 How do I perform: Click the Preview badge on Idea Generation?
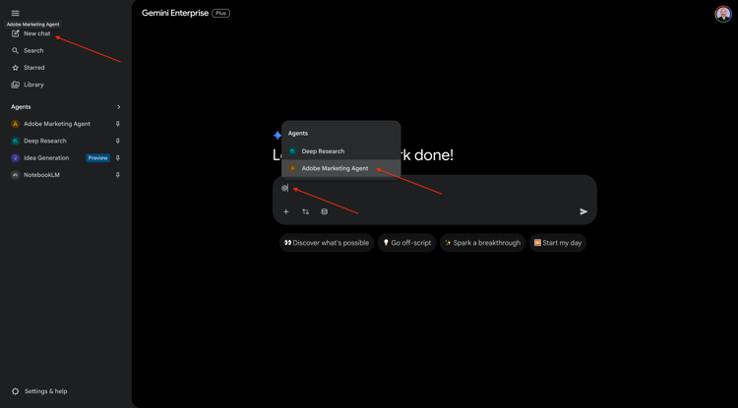[97, 158]
